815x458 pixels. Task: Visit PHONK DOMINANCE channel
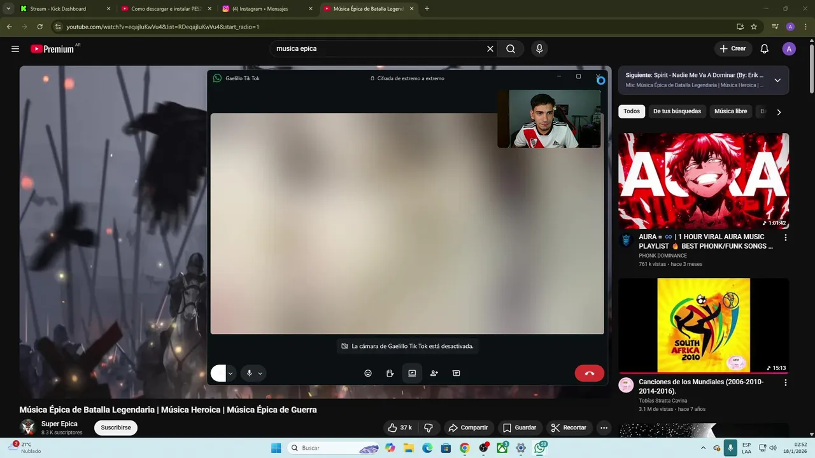[663, 256]
